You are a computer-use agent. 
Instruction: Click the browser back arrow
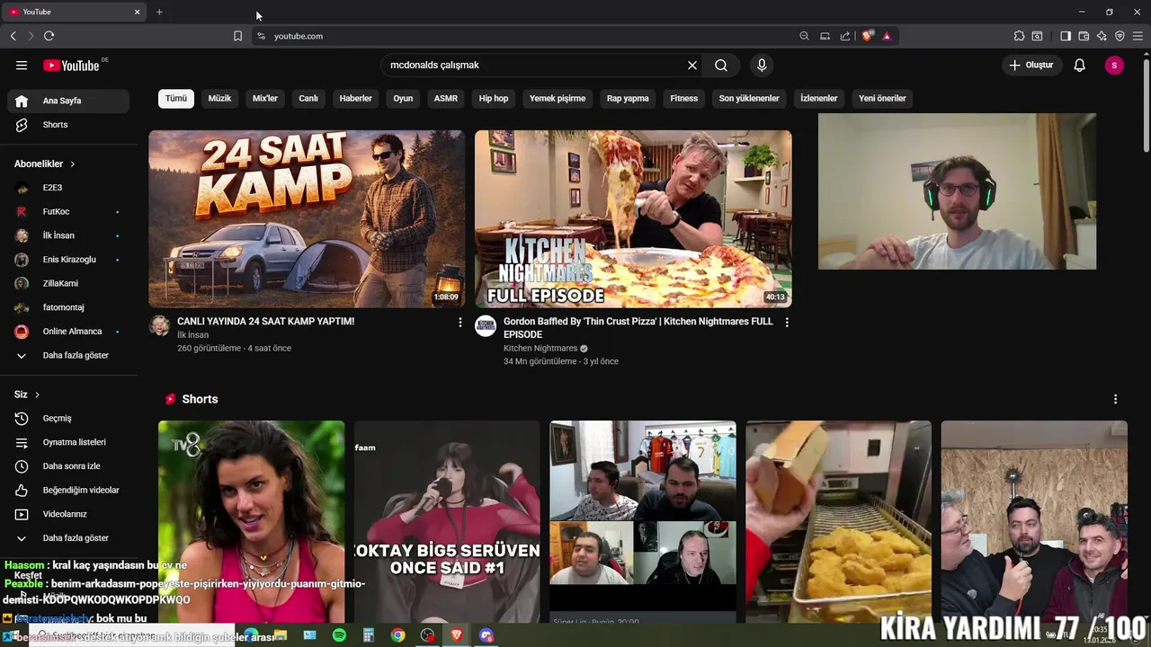coord(13,36)
